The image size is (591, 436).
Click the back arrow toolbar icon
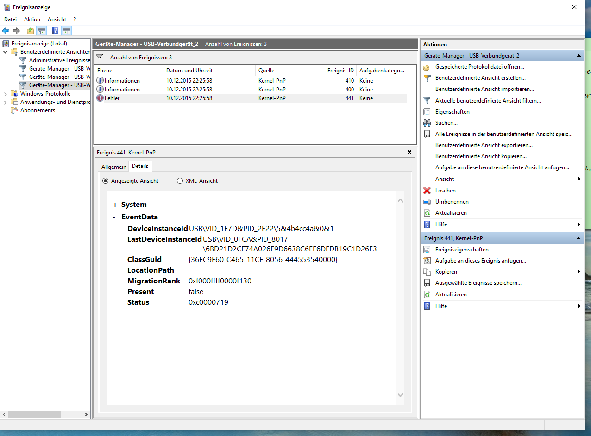pyautogui.click(x=6, y=31)
